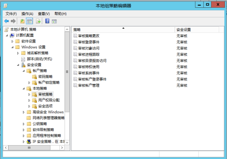Screen dimensions: 227x159
Task: Click the tree pane vertical scrollbar thumb
Action: coord(67,72)
